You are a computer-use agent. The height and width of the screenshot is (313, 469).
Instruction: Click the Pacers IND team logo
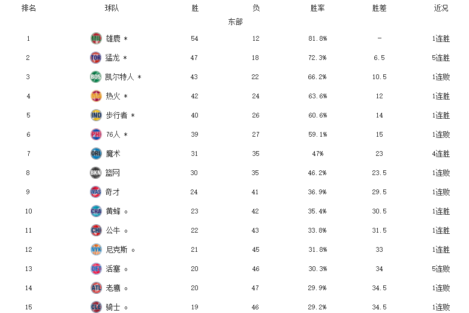tap(96, 115)
